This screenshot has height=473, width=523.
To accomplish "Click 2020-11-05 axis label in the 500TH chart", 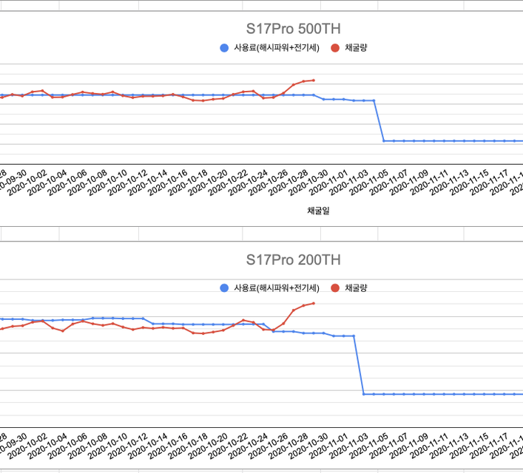I will pyautogui.click(x=369, y=182).
